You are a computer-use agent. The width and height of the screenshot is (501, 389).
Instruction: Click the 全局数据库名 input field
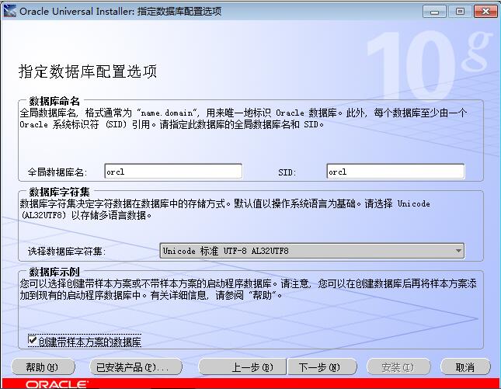[173, 172]
